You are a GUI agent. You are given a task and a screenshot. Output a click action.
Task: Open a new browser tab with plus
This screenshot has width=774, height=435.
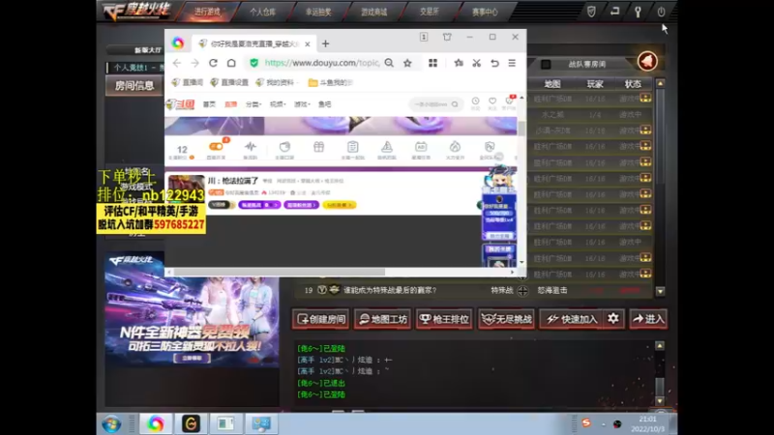pos(325,43)
